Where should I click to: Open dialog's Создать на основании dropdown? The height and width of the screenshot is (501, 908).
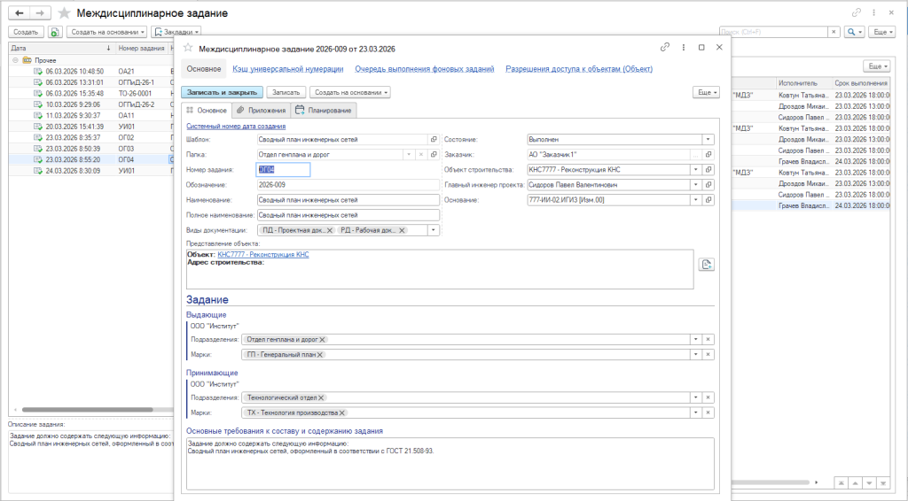click(x=350, y=92)
